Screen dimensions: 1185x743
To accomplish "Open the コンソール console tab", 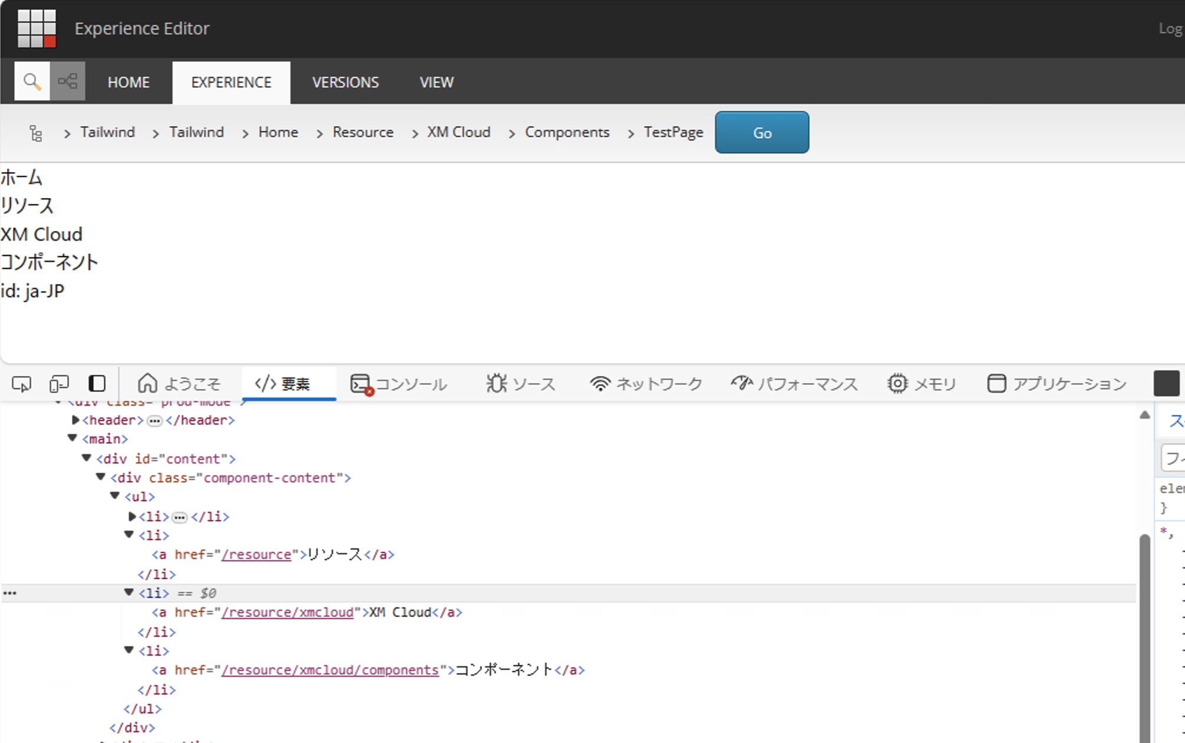I will (x=399, y=384).
